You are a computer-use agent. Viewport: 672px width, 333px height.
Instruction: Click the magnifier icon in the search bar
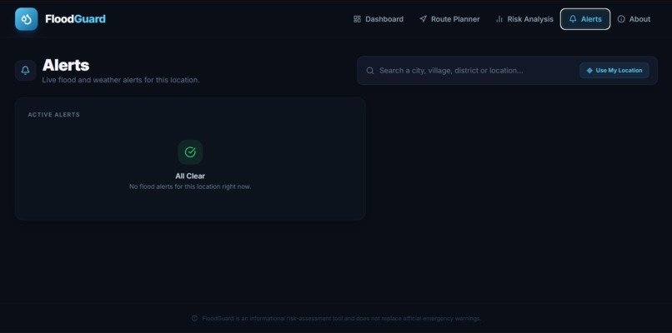click(370, 71)
